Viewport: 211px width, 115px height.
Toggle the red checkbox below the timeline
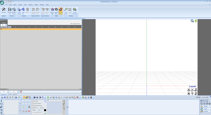[x=21, y=92]
